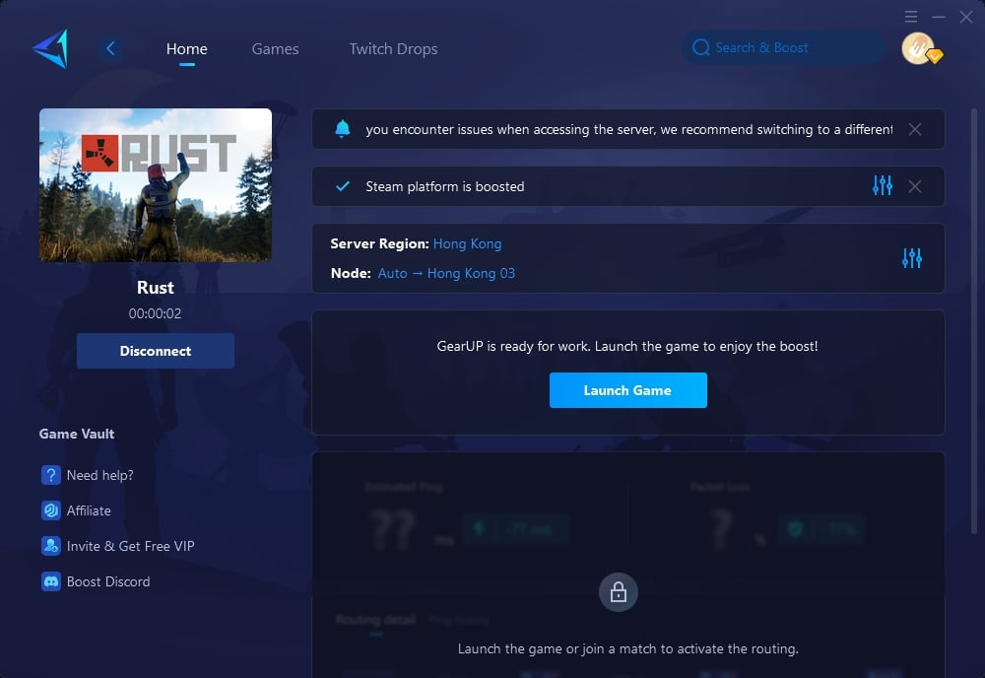
Task: Open the hamburger menu icon
Action: 911,17
